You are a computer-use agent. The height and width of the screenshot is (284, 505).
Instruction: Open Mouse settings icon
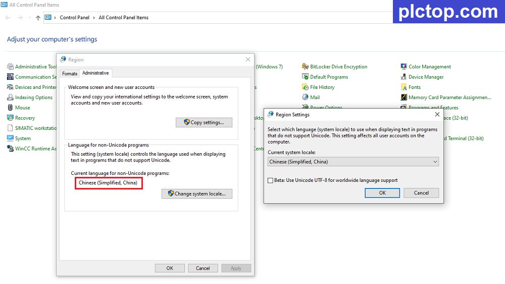[x=10, y=108]
